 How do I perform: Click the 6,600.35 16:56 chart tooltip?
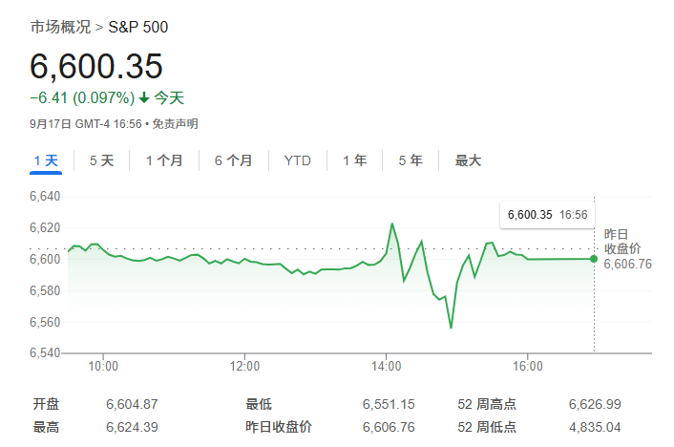[x=546, y=215]
